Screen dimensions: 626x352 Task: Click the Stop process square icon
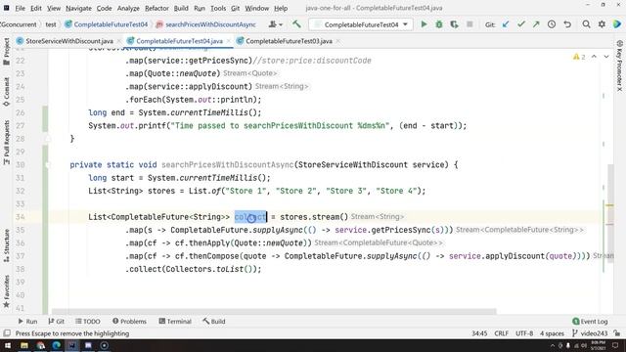tap(469, 24)
